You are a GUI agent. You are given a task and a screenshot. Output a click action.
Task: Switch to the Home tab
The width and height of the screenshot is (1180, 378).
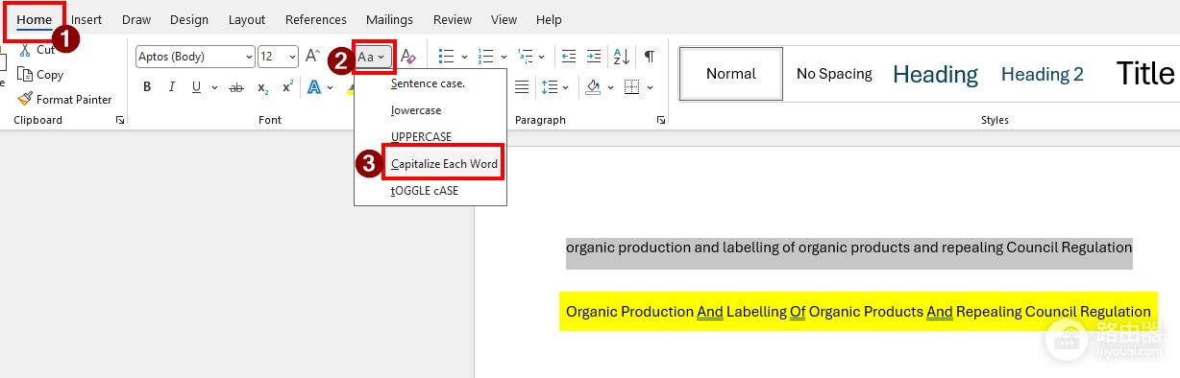[x=35, y=19]
